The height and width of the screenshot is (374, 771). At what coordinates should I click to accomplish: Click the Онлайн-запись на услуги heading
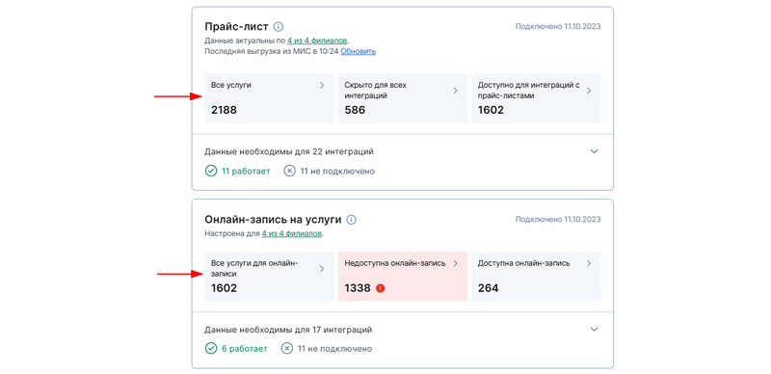tap(273, 220)
